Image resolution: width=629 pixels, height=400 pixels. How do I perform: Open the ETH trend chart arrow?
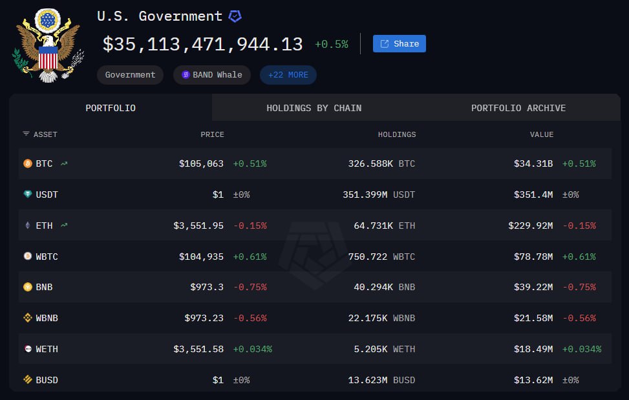[x=64, y=226]
